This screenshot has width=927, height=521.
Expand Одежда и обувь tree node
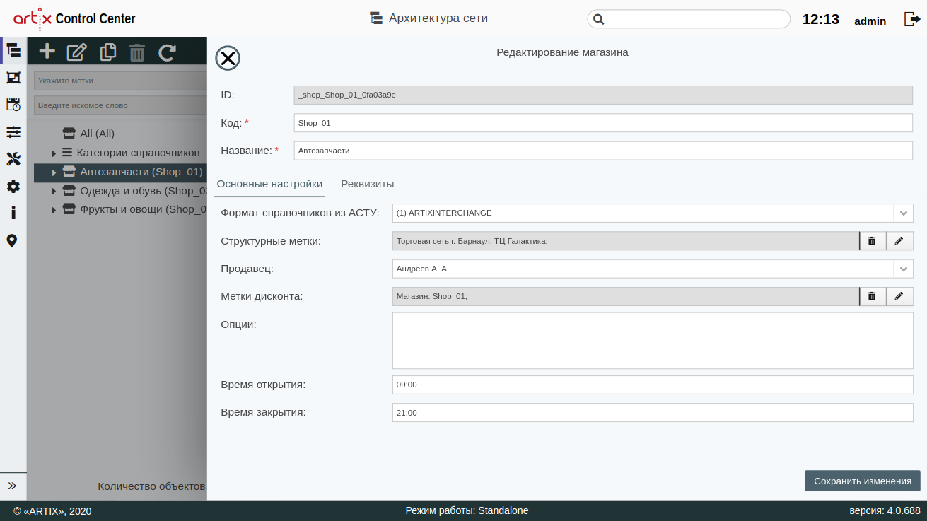point(54,191)
